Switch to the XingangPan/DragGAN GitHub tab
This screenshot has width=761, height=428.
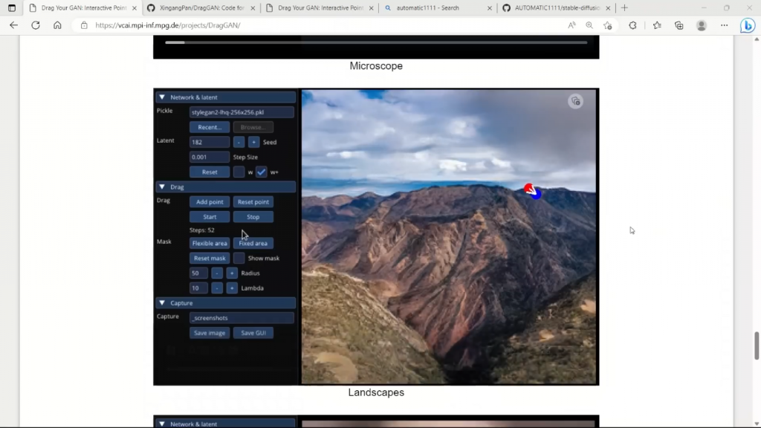click(x=202, y=7)
